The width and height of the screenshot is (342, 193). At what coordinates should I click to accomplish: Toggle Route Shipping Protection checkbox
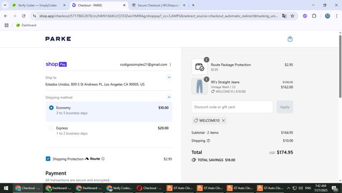click(48, 159)
